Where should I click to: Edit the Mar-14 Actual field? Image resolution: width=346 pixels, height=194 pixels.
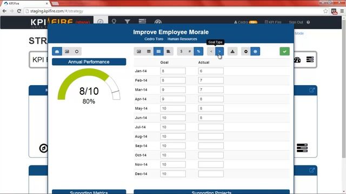pos(211,89)
